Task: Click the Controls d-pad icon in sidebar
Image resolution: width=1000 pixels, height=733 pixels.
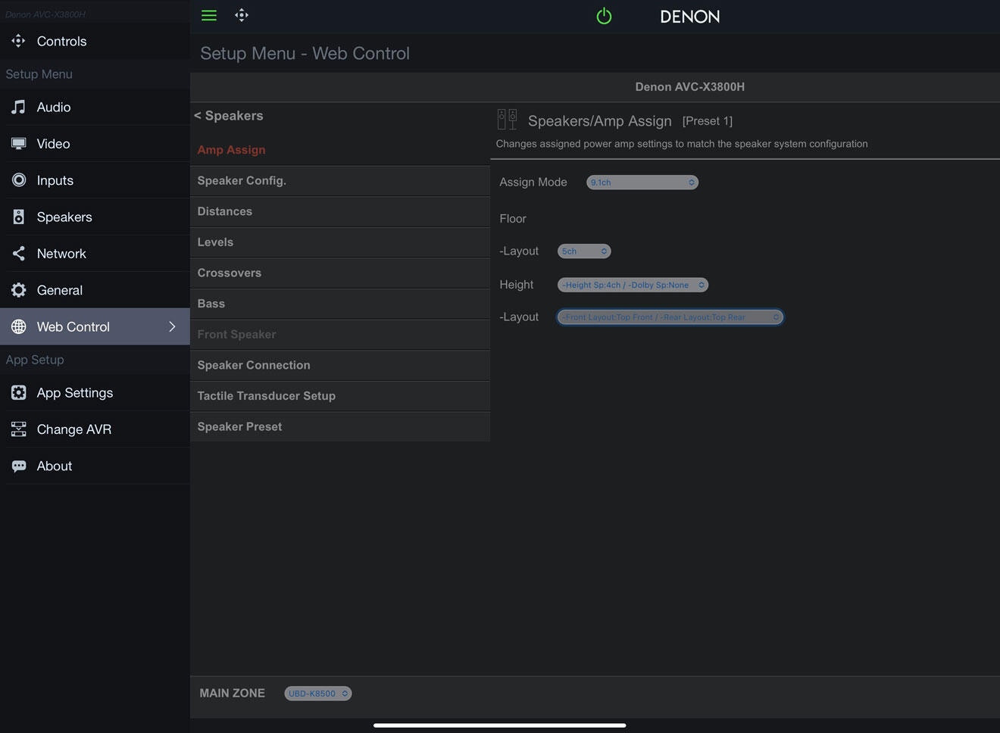Action: (x=18, y=41)
